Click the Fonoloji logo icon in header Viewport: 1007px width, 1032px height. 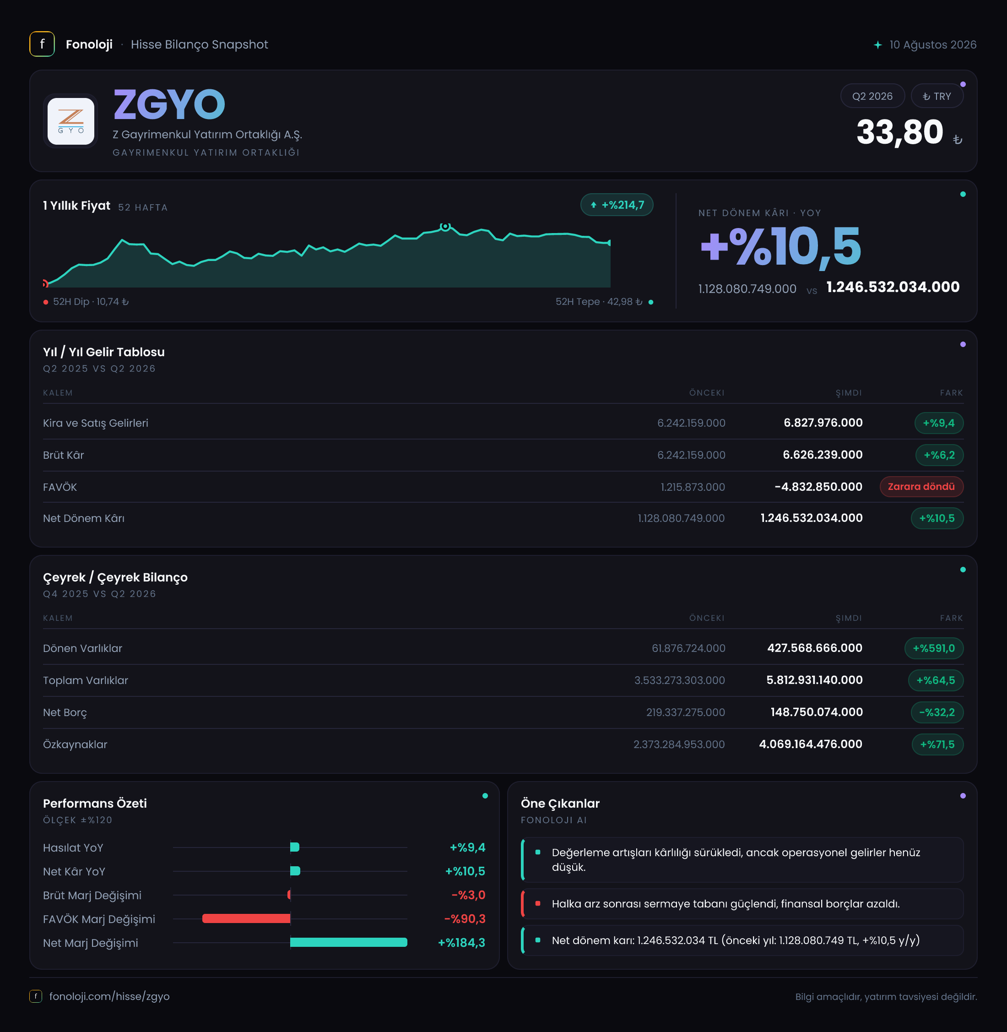tap(42, 44)
